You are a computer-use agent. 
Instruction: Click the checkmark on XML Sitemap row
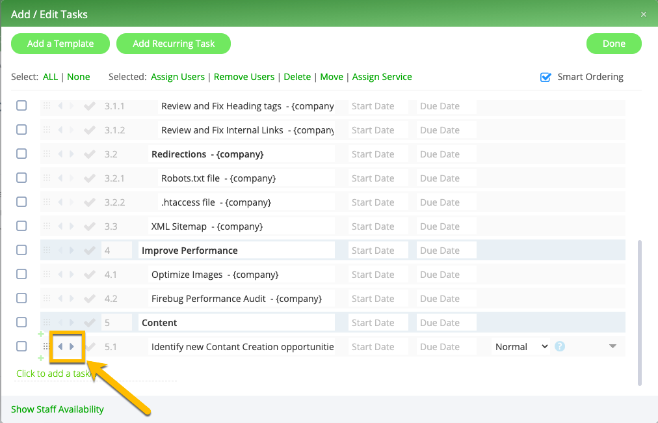click(x=89, y=226)
